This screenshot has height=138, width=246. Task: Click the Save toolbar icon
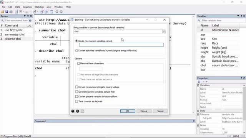tap(7, 12)
